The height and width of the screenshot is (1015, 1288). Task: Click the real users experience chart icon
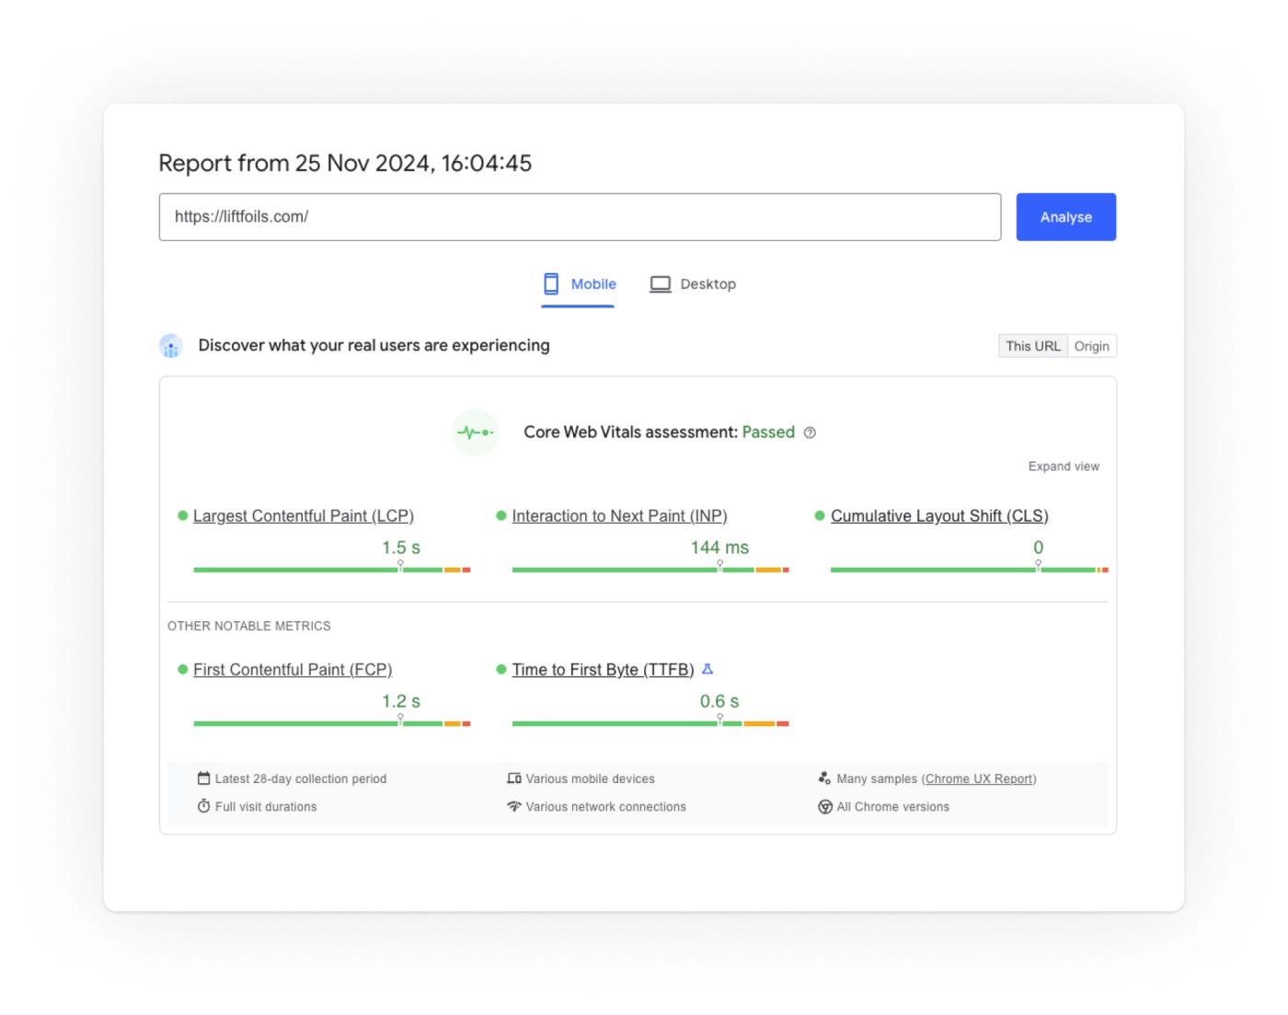point(171,346)
